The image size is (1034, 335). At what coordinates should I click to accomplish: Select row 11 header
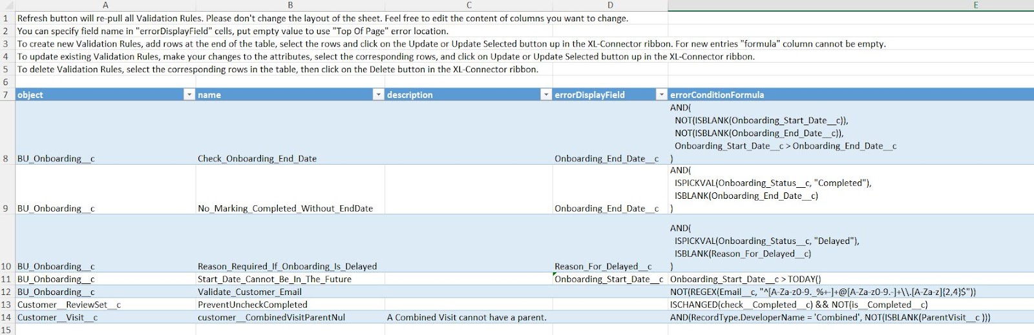7,279
